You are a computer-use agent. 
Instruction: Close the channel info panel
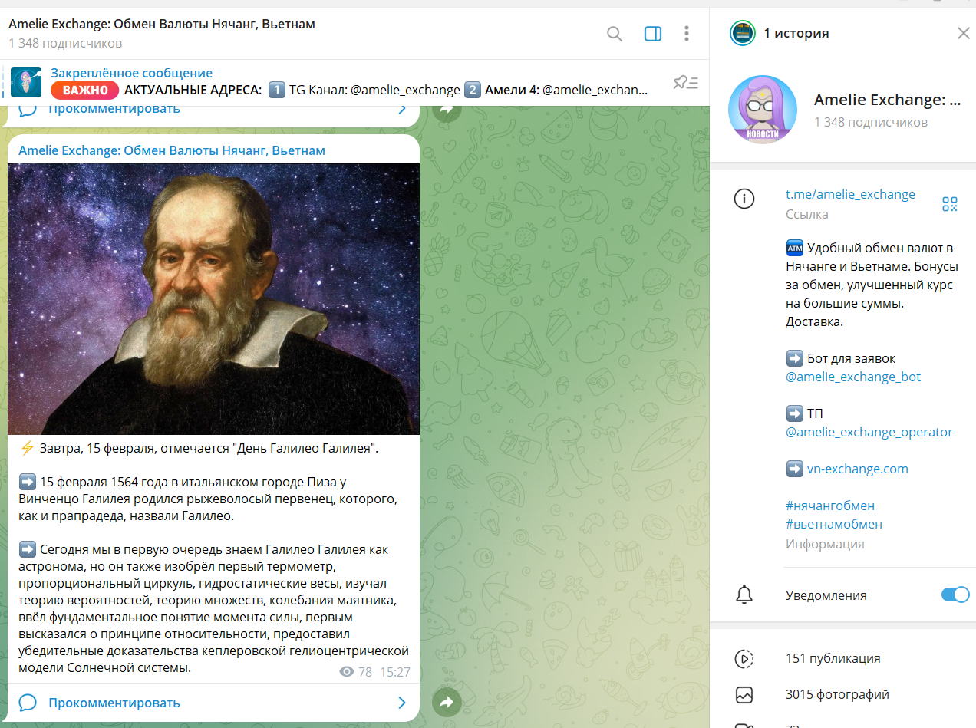tap(964, 33)
